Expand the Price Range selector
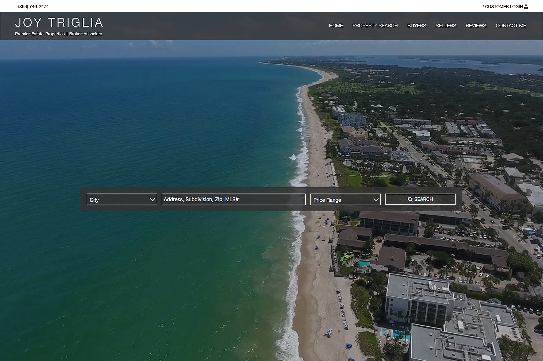 click(x=346, y=199)
